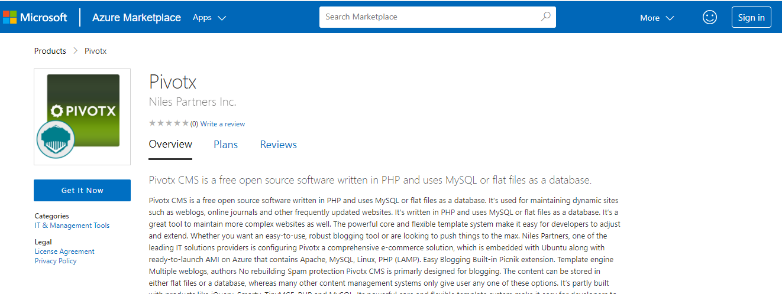Click the Pivotx breadcrumb item
The width and height of the screenshot is (782, 294).
(95, 51)
